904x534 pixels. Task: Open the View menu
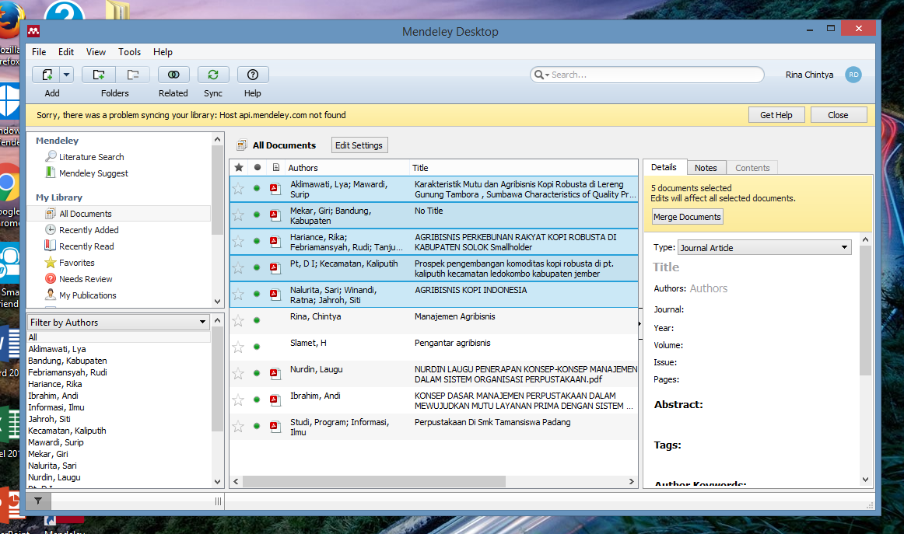coord(96,52)
